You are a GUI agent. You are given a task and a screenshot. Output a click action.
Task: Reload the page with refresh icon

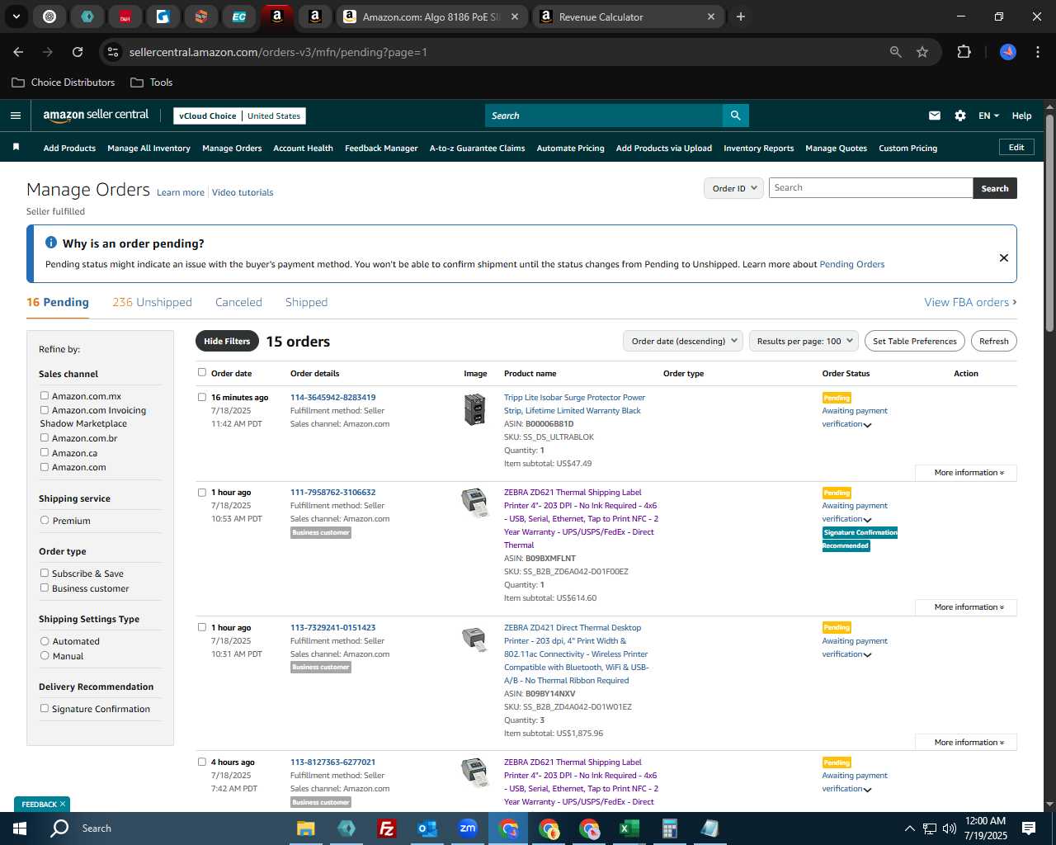coord(78,52)
